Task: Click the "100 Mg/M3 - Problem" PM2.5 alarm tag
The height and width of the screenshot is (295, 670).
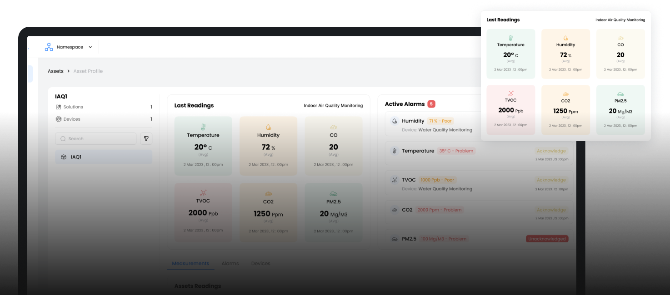Action: (444, 239)
